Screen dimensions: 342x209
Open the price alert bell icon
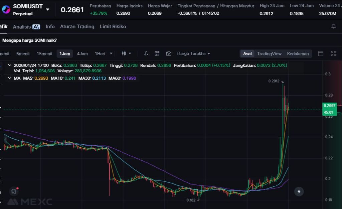click(333, 26)
